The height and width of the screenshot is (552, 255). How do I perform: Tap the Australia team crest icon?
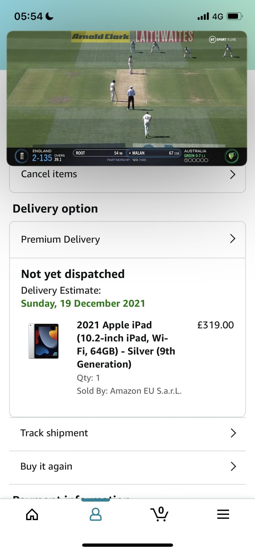tap(232, 156)
